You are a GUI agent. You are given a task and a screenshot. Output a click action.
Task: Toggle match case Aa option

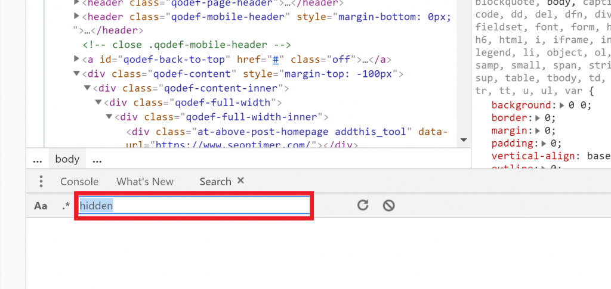41,206
